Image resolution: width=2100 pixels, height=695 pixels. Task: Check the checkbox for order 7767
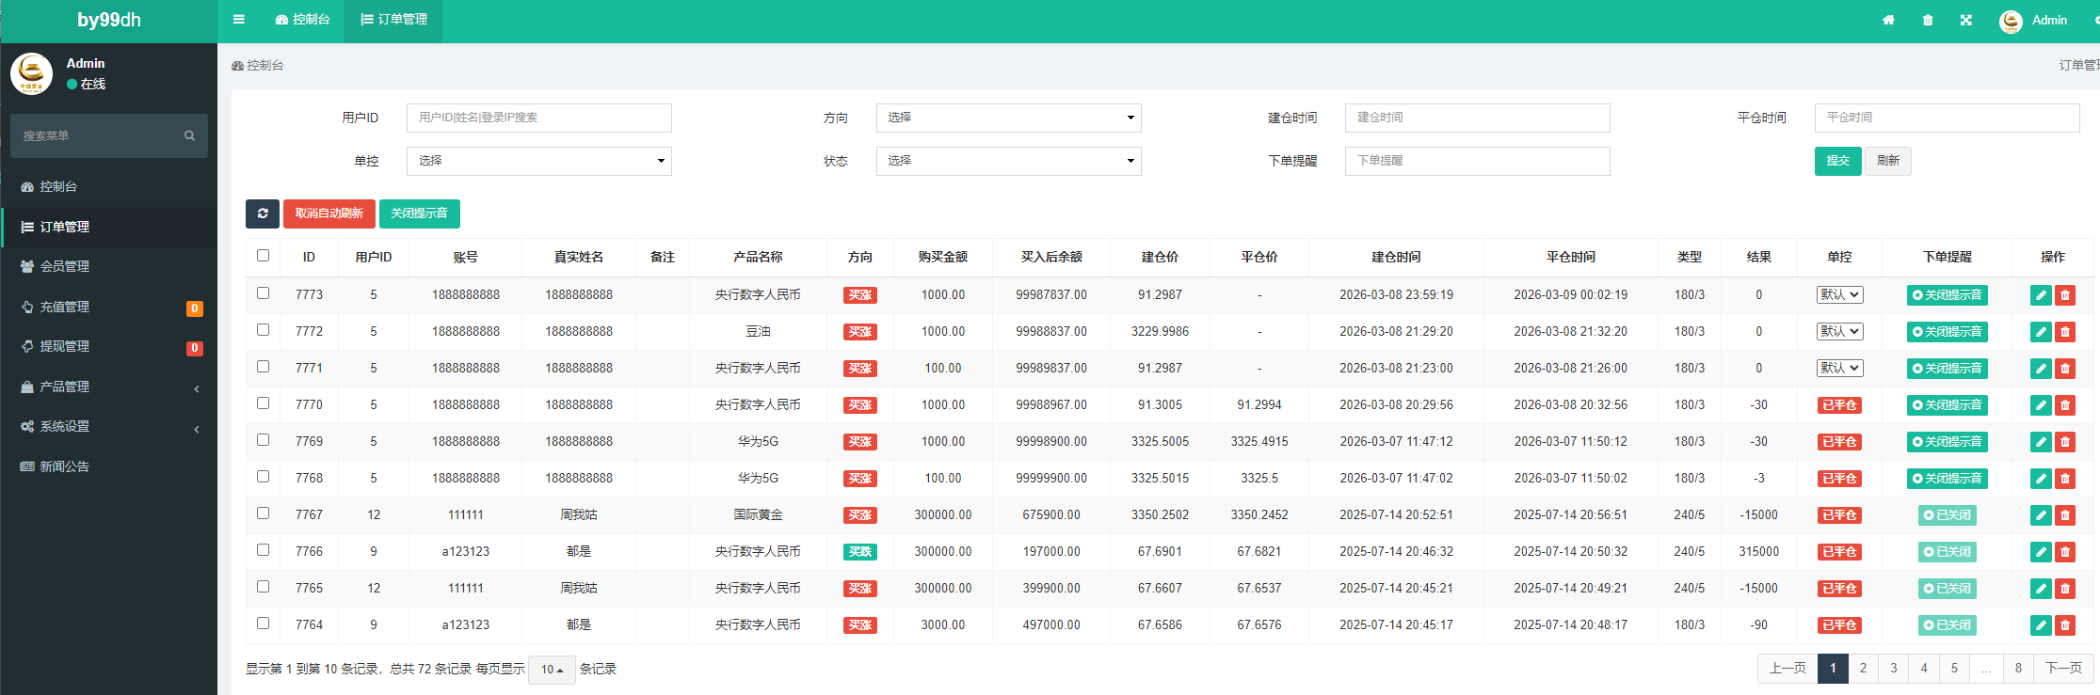[x=263, y=513]
